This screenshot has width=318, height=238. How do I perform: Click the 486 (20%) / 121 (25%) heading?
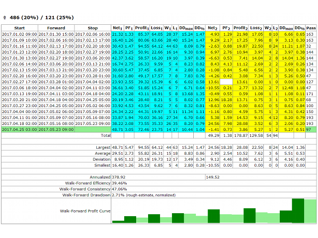click(x=42, y=18)
